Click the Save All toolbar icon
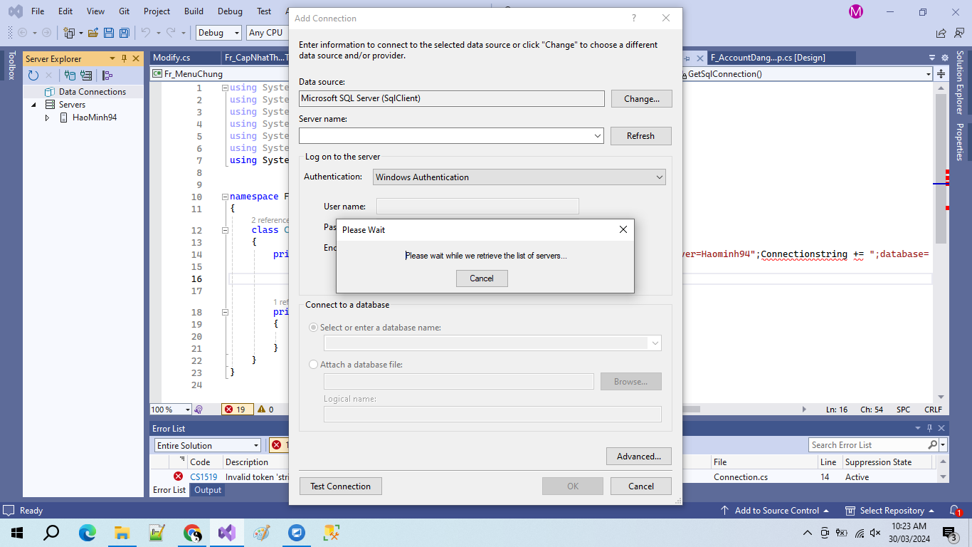972x547 pixels. click(125, 33)
